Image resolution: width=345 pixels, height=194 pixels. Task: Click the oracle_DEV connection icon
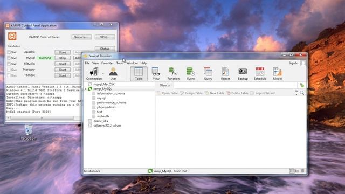tap(90, 121)
